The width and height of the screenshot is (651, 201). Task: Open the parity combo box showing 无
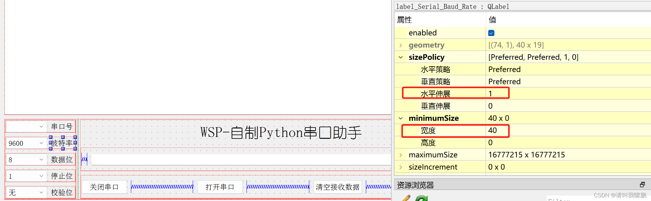tap(26, 192)
